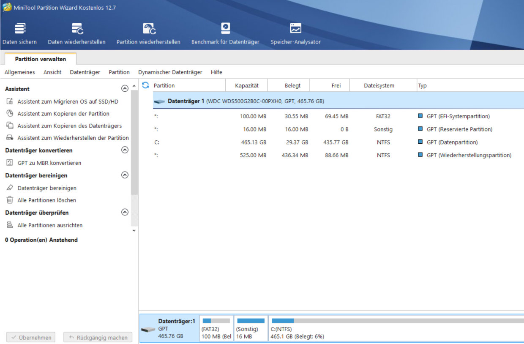This screenshot has height=344, width=524.
Task: Select the C: Datenpartition row
Action: point(338,142)
